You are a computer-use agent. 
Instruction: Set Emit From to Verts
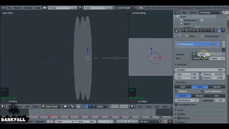(x=183, y=87)
